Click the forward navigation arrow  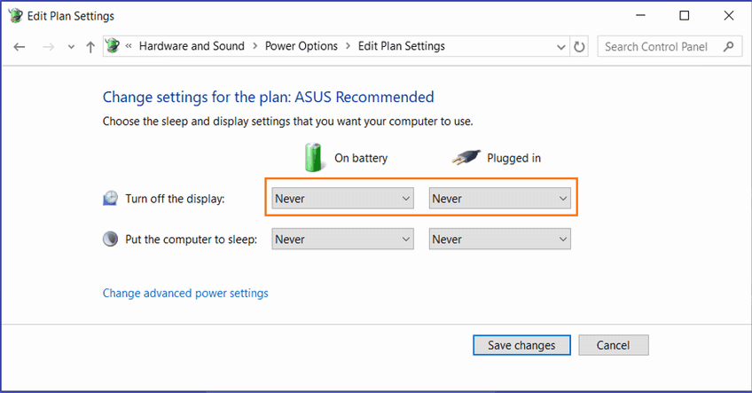click(x=48, y=46)
